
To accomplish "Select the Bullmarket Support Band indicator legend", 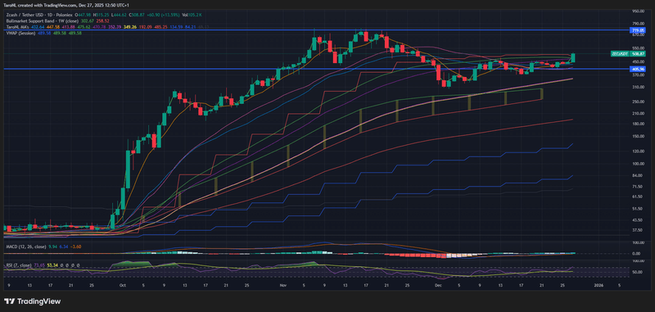I will (x=43, y=21).
